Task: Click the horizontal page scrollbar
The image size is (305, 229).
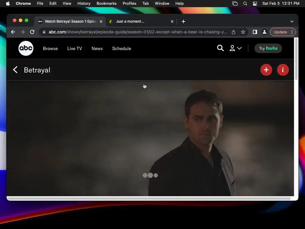Action: tap(149, 198)
